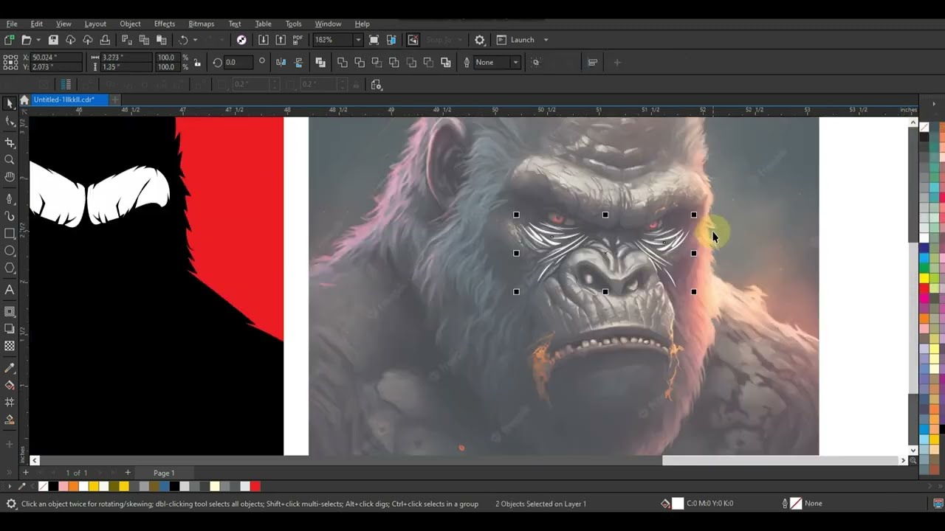
Task: Expand the outline width None dropdown
Action: tap(516, 63)
